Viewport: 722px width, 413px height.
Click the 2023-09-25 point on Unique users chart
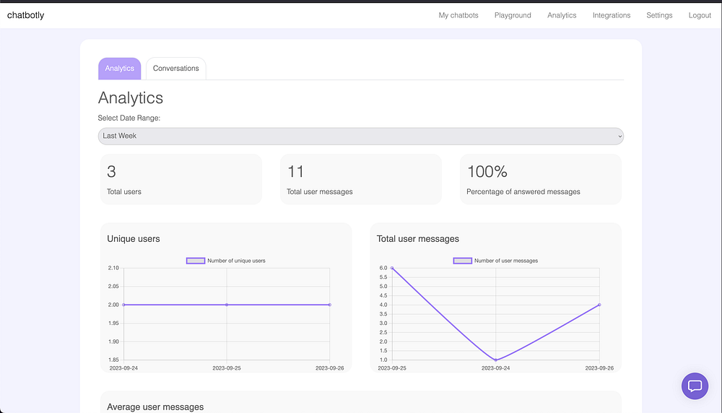click(227, 305)
